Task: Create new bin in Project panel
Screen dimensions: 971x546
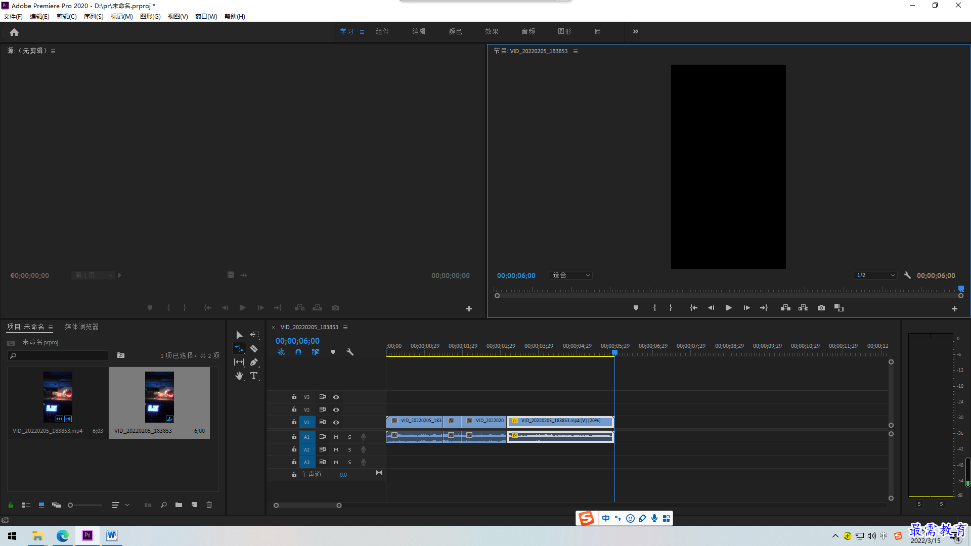Action: [179, 505]
